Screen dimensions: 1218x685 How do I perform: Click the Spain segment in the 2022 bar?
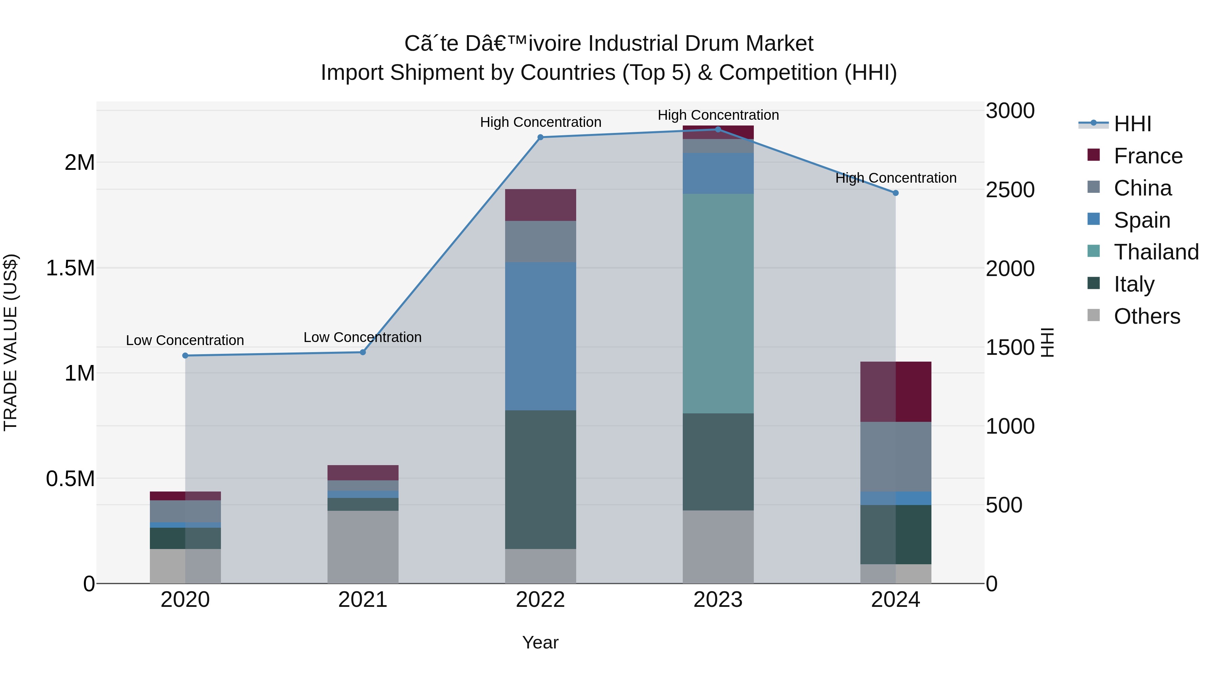[540, 336]
